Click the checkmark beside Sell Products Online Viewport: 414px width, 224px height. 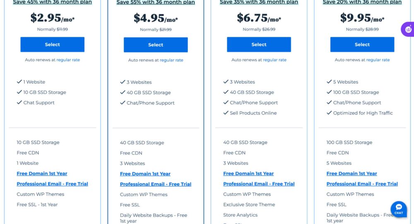coord(226,113)
